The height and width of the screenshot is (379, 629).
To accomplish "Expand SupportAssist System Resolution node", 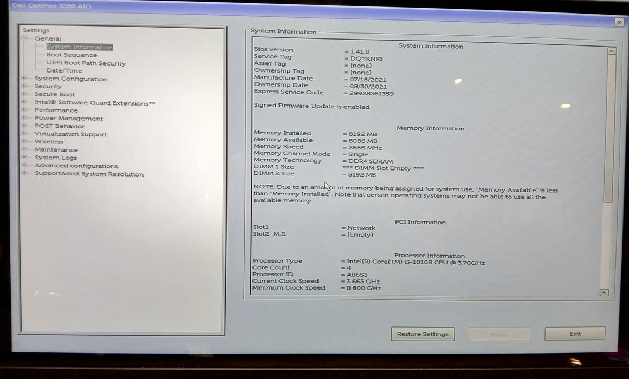I will [24, 173].
